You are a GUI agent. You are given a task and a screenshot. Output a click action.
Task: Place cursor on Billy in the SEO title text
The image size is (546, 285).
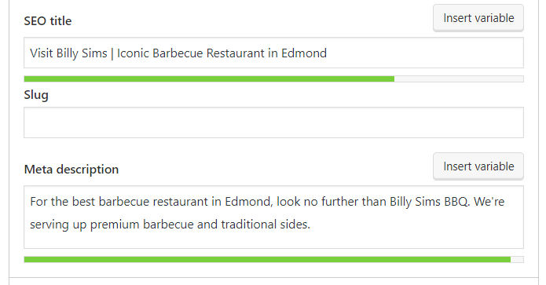click(68, 53)
